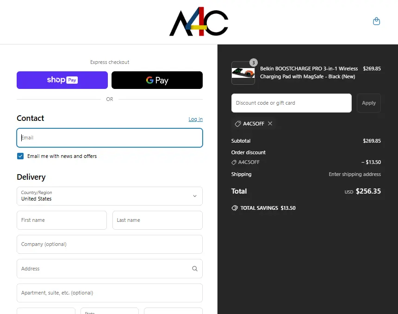Image resolution: width=398 pixels, height=314 pixels.
Task: Remove the A4C5OFF discount code tag
Action: pyautogui.click(x=270, y=124)
